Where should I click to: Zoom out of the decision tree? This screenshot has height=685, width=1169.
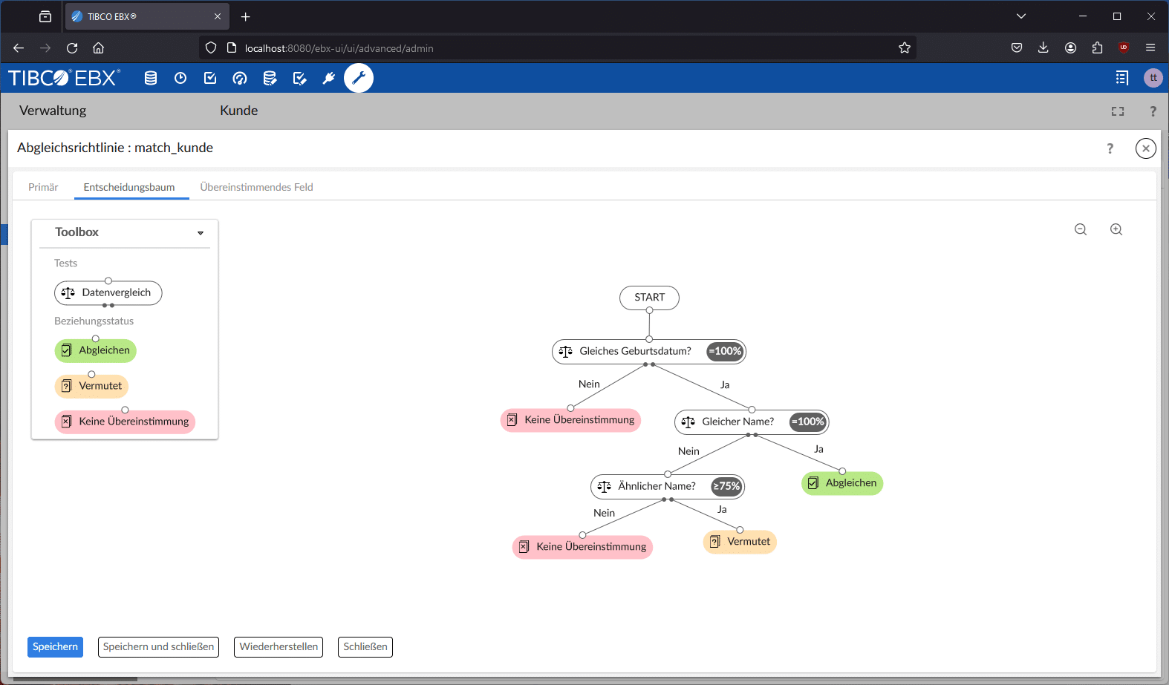1081,230
